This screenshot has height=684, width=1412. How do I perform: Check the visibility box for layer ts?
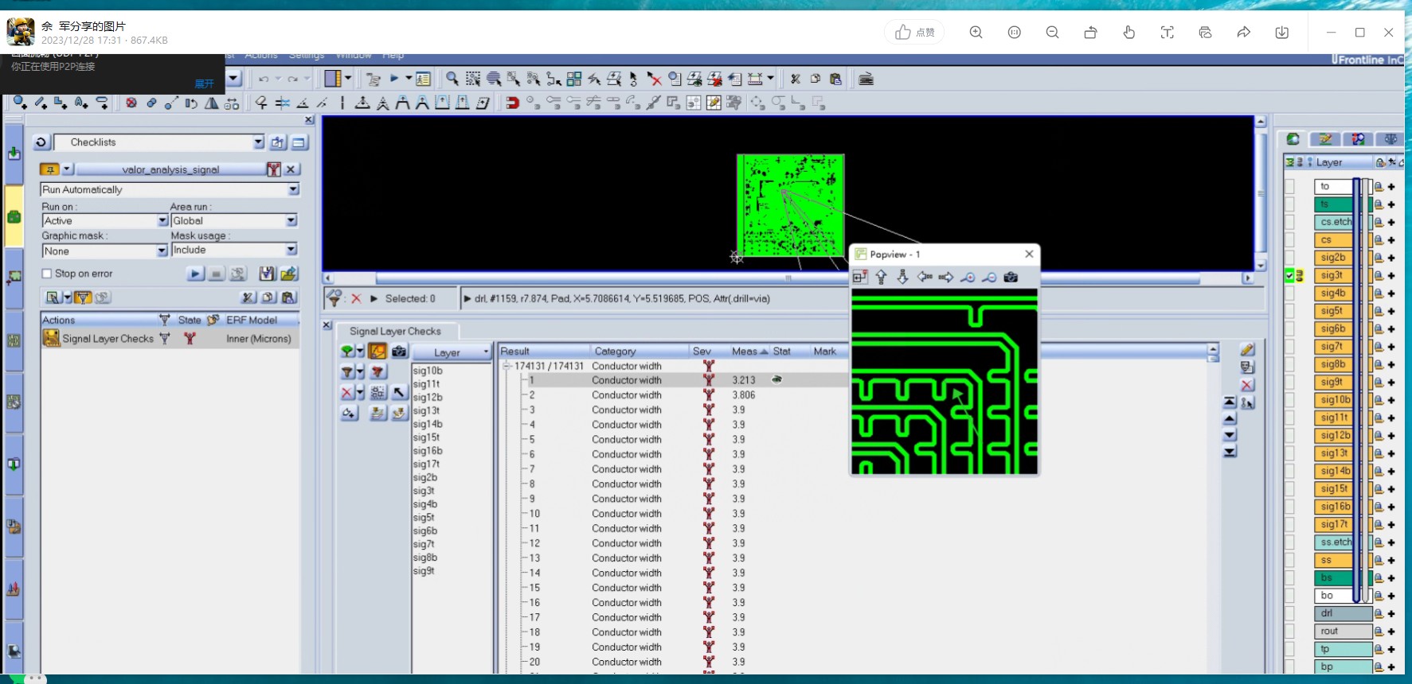pyautogui.click(x=1289, y=204)
